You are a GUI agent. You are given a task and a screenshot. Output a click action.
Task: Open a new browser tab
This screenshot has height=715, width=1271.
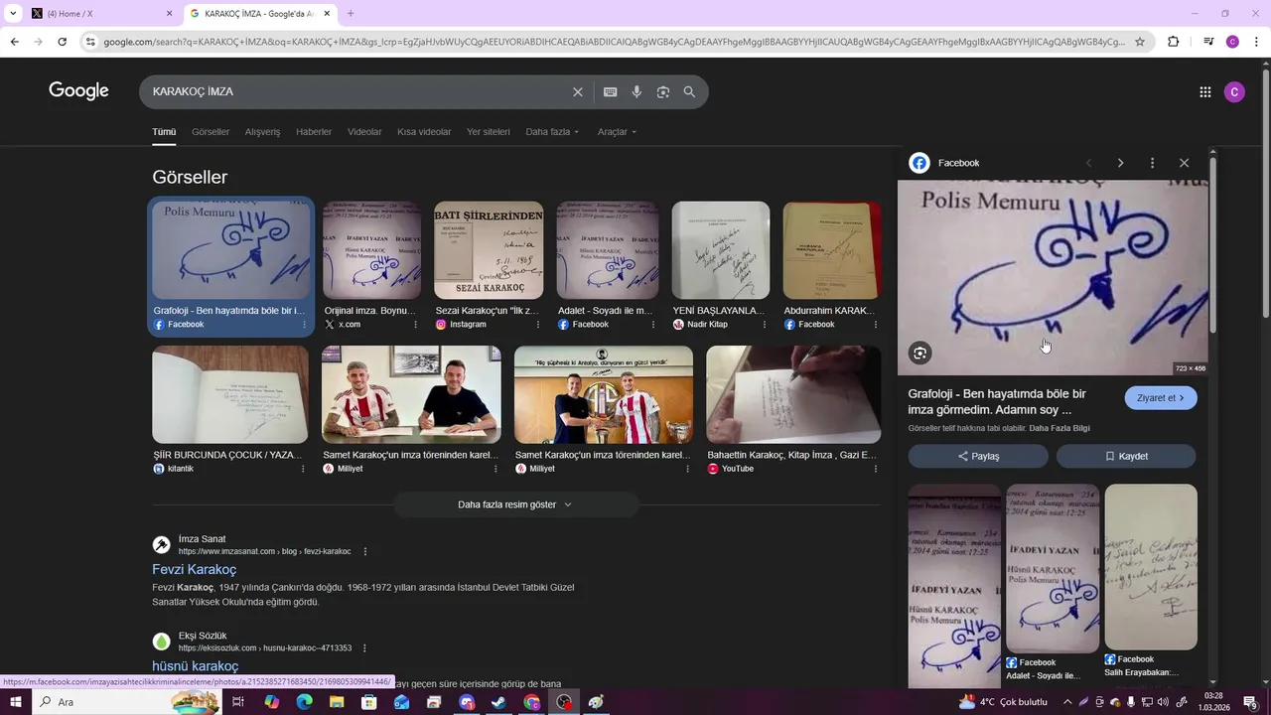click(x=351, y=13)
